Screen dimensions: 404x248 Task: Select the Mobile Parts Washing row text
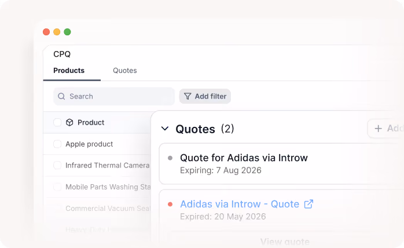click(108, 187)
